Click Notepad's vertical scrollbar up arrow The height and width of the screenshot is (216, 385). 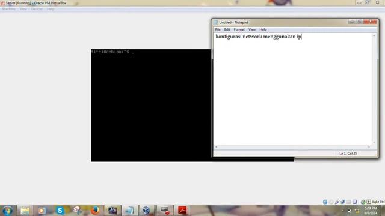pos(374,36)
